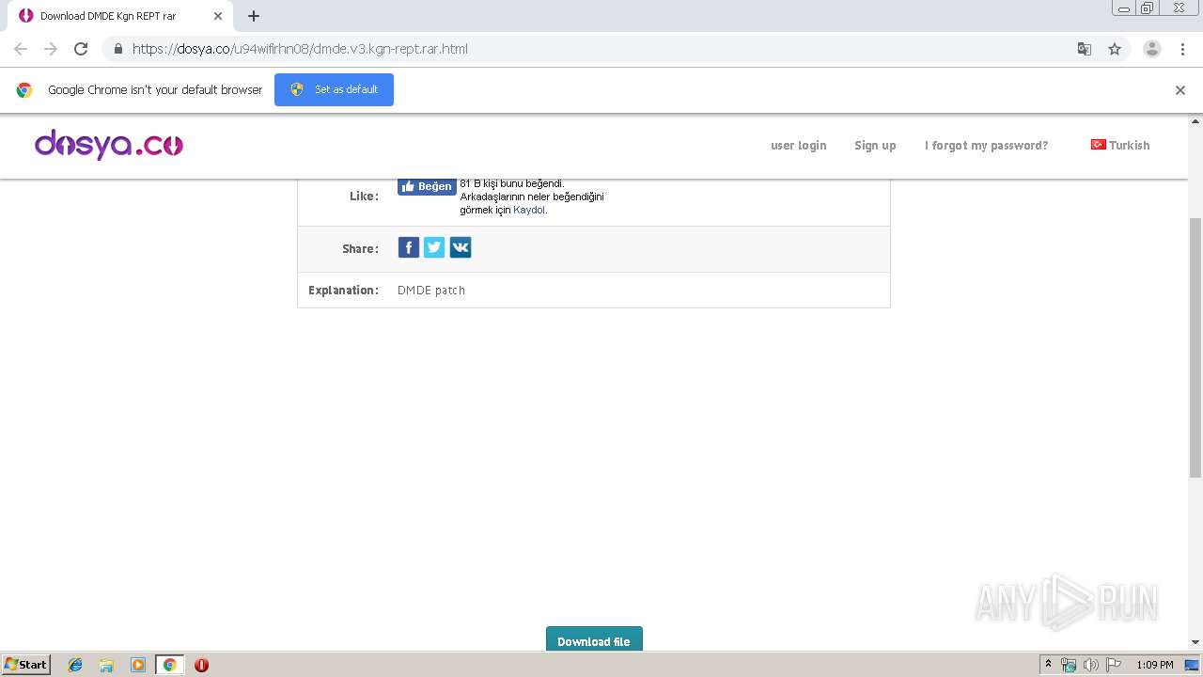Click the red Opera-style taskbar icon
This screenshot has width=1203, height=677.
pos(201,665)
